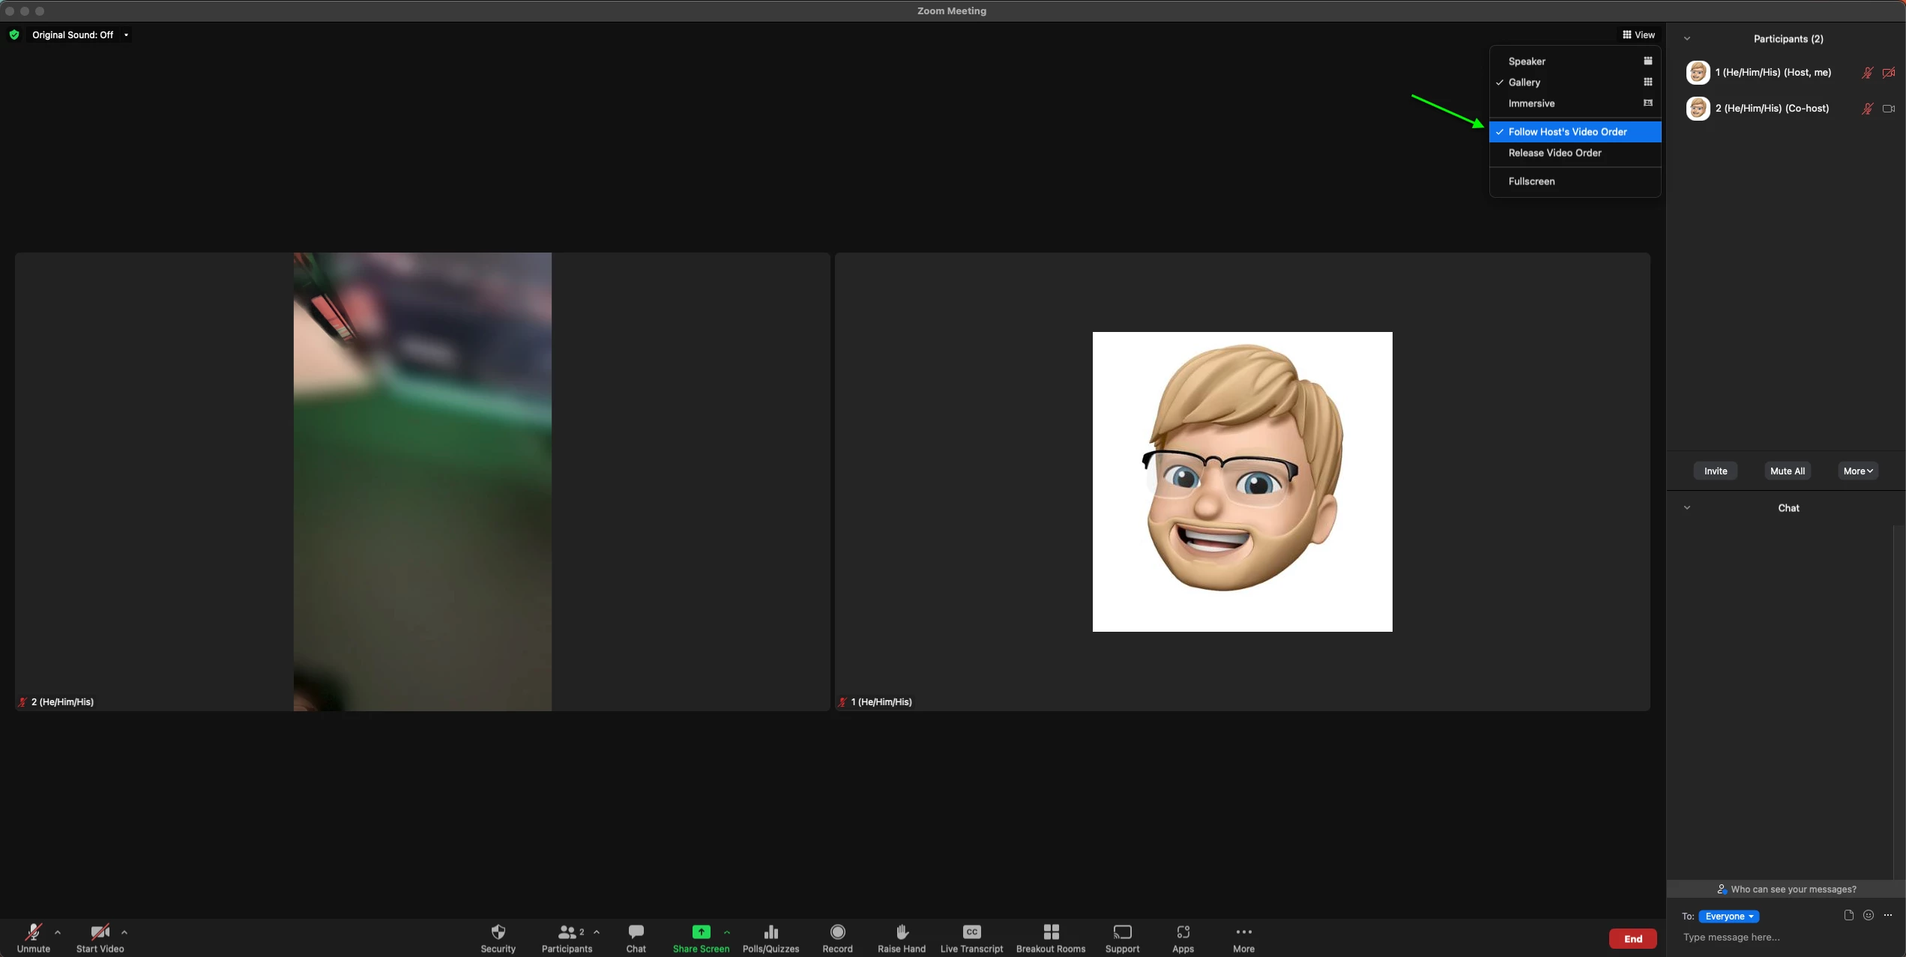Open the Apps icon in the toolbar
Viewport: 1906px width, 957px height.
coord(1183,932)
